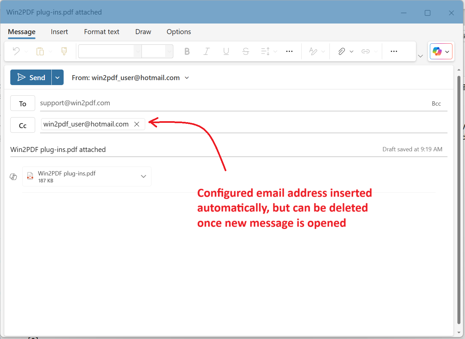
Task: Click the insert link icon
Action: [x=365, y=51]
